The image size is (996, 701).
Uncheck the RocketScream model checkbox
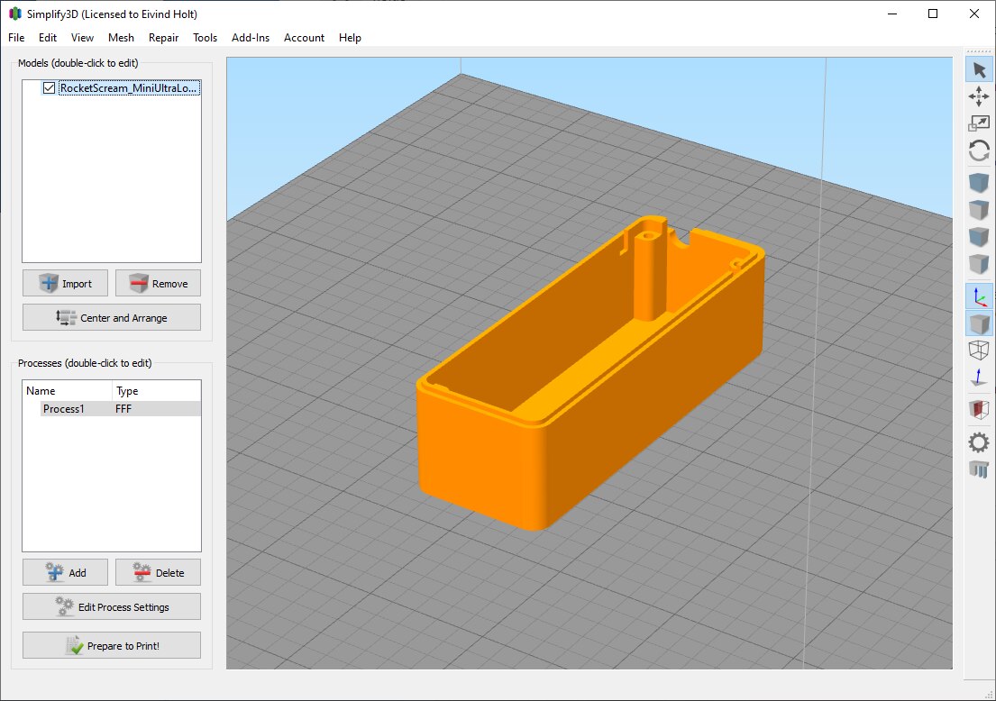coord(49,88)
